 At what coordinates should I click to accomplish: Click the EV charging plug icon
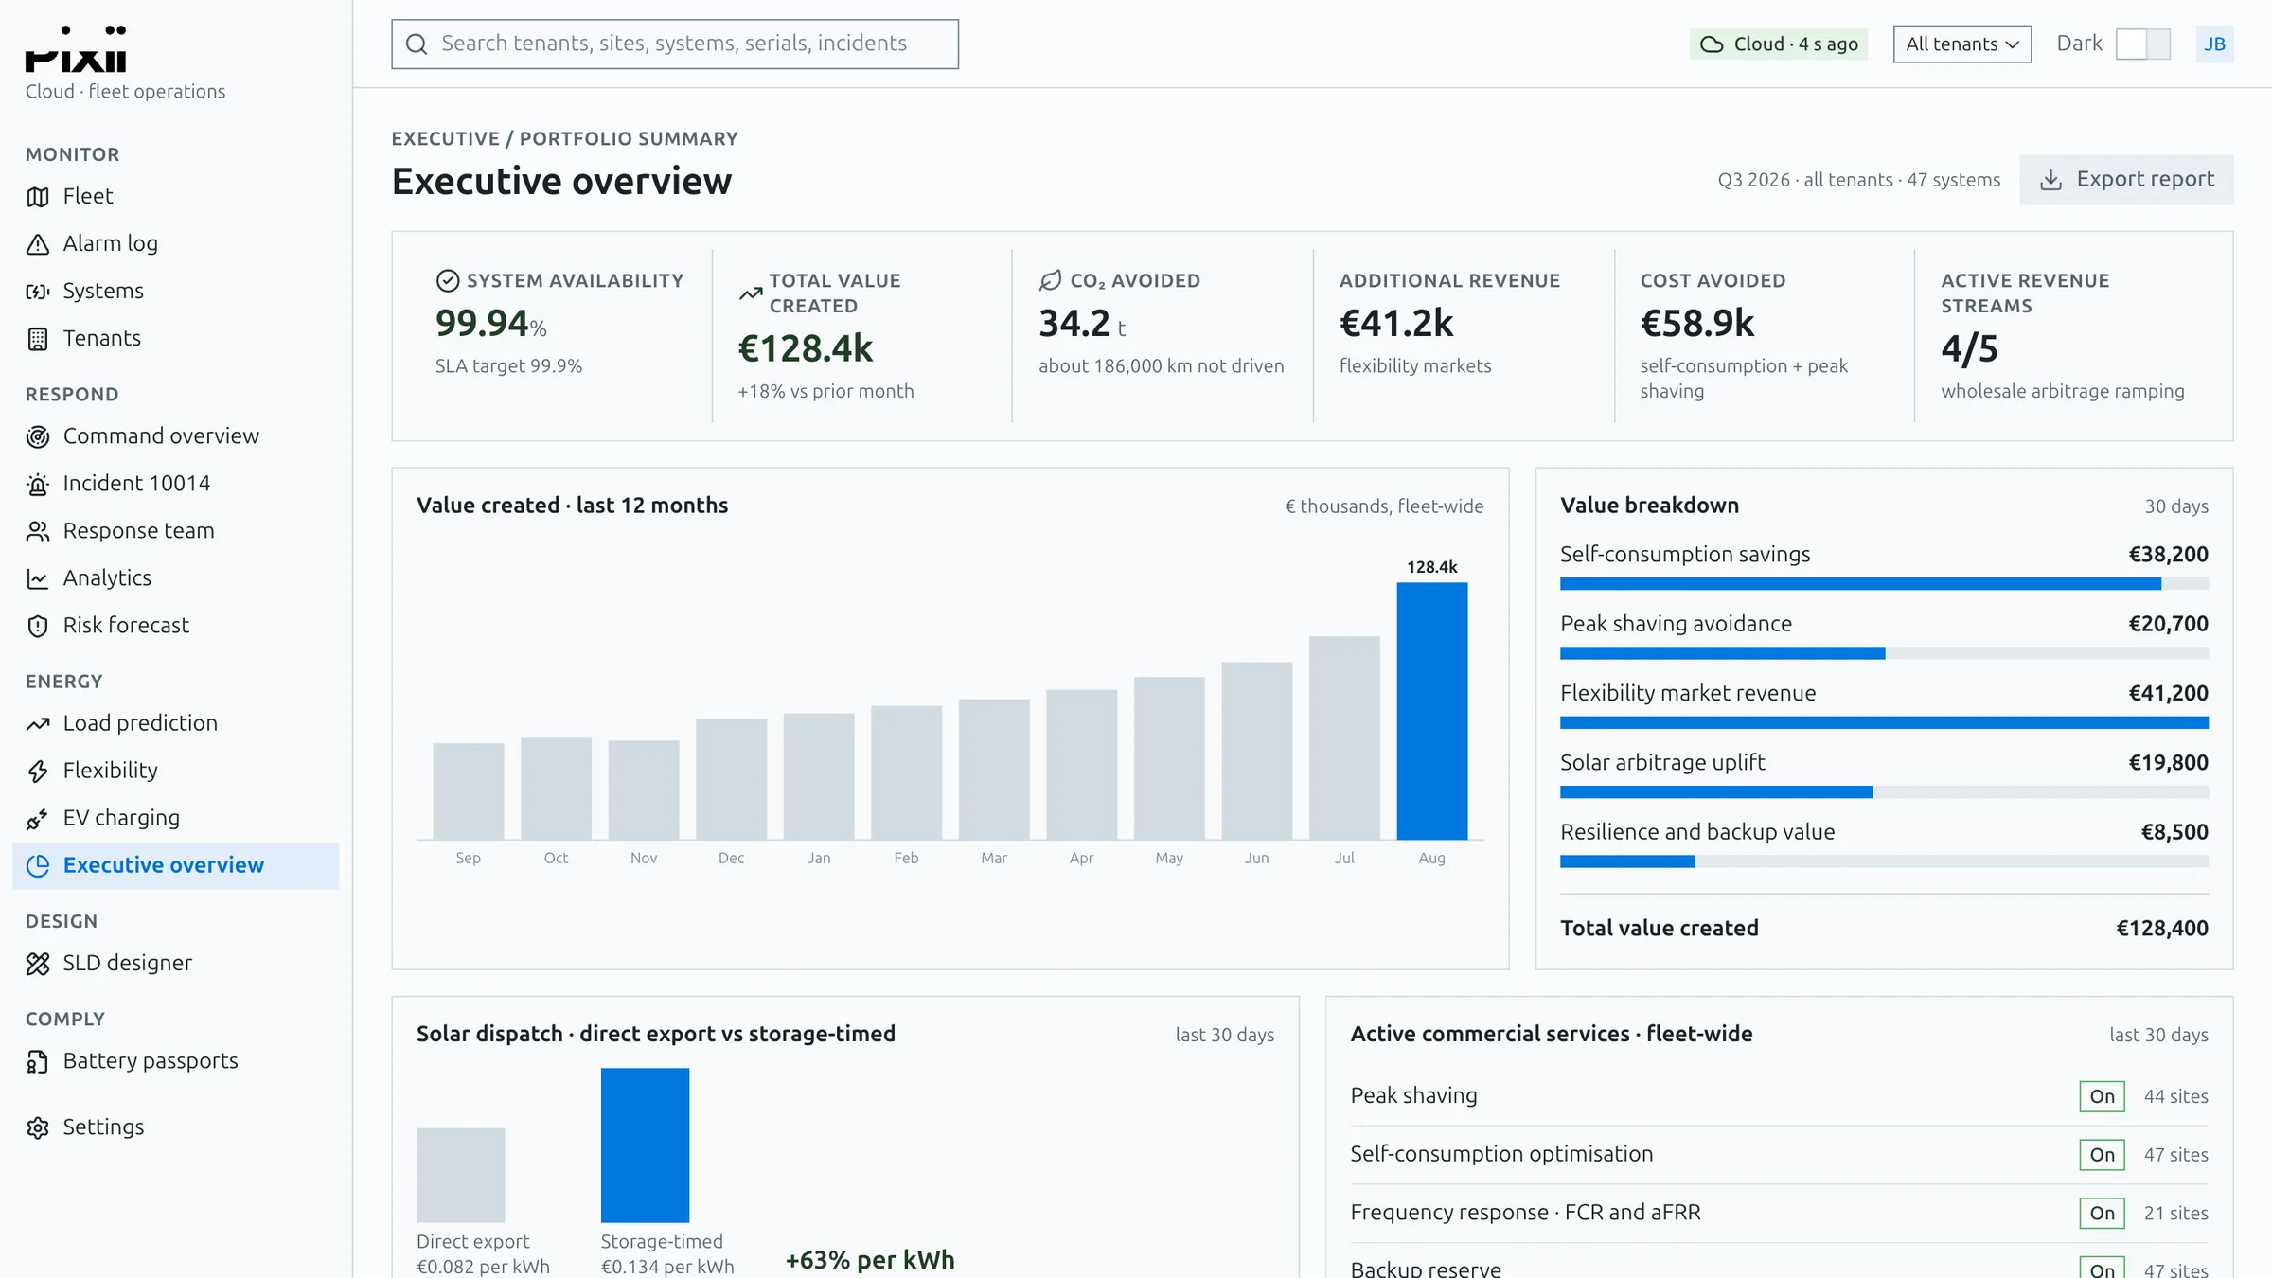(38, 818)
